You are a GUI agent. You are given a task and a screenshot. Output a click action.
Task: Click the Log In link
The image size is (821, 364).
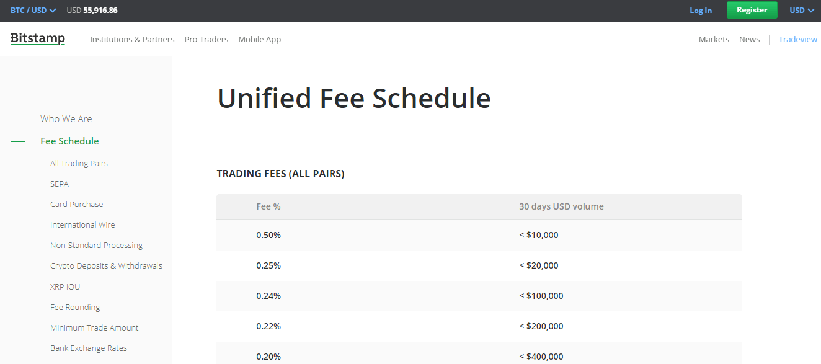(x=701, y=11)
